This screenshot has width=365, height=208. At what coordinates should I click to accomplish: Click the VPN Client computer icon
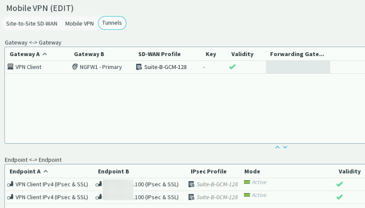(10, 67)
